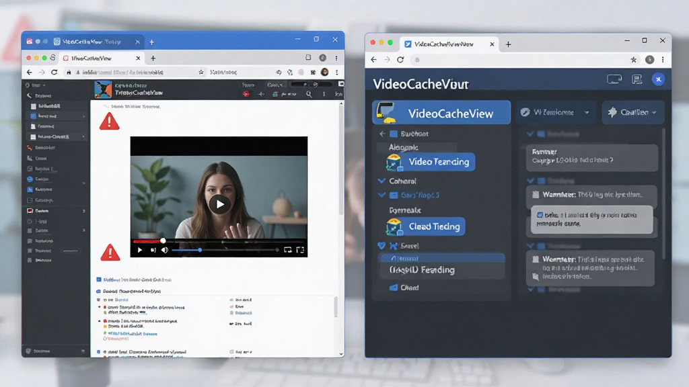Click the blue volume slider handle in the player

tap(200, 250)
